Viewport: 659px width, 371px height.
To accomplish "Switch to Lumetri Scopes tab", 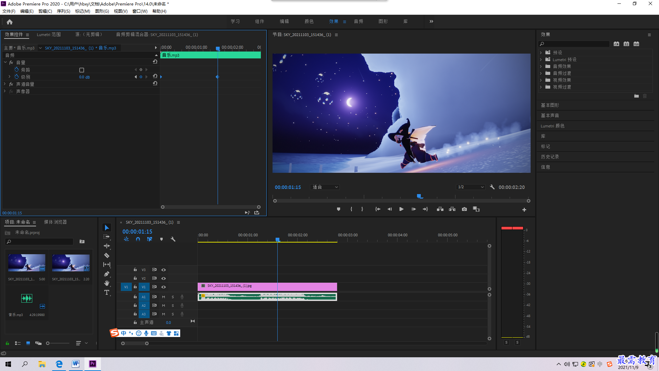I will coord(49,34).
